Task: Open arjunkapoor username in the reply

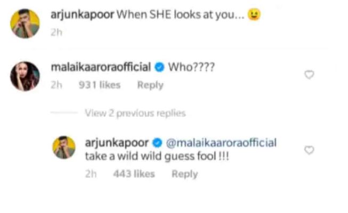Action: pyautogui.click(x=117, y=143)
